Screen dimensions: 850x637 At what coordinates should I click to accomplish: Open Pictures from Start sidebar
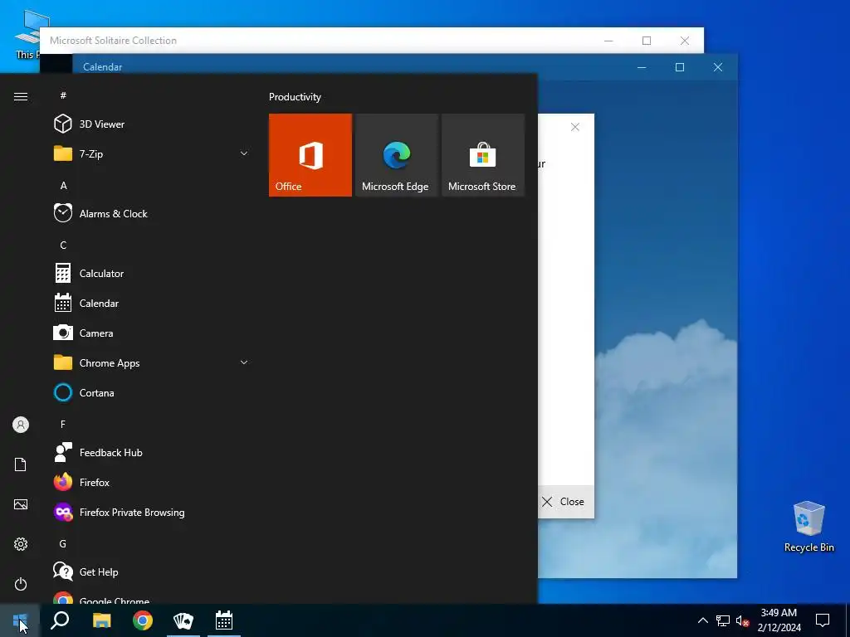point(21,504)
